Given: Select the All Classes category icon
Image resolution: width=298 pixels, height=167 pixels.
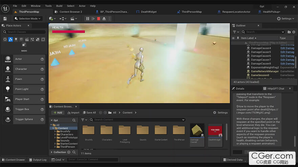Looking at the screenshot, I should 43,39.
